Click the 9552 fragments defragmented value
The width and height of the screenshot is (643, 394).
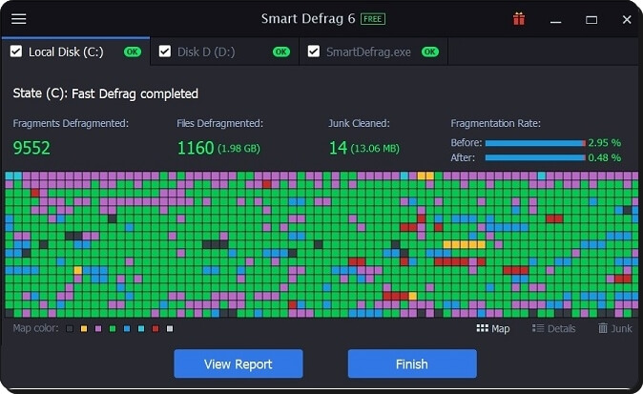coord(31,148)
